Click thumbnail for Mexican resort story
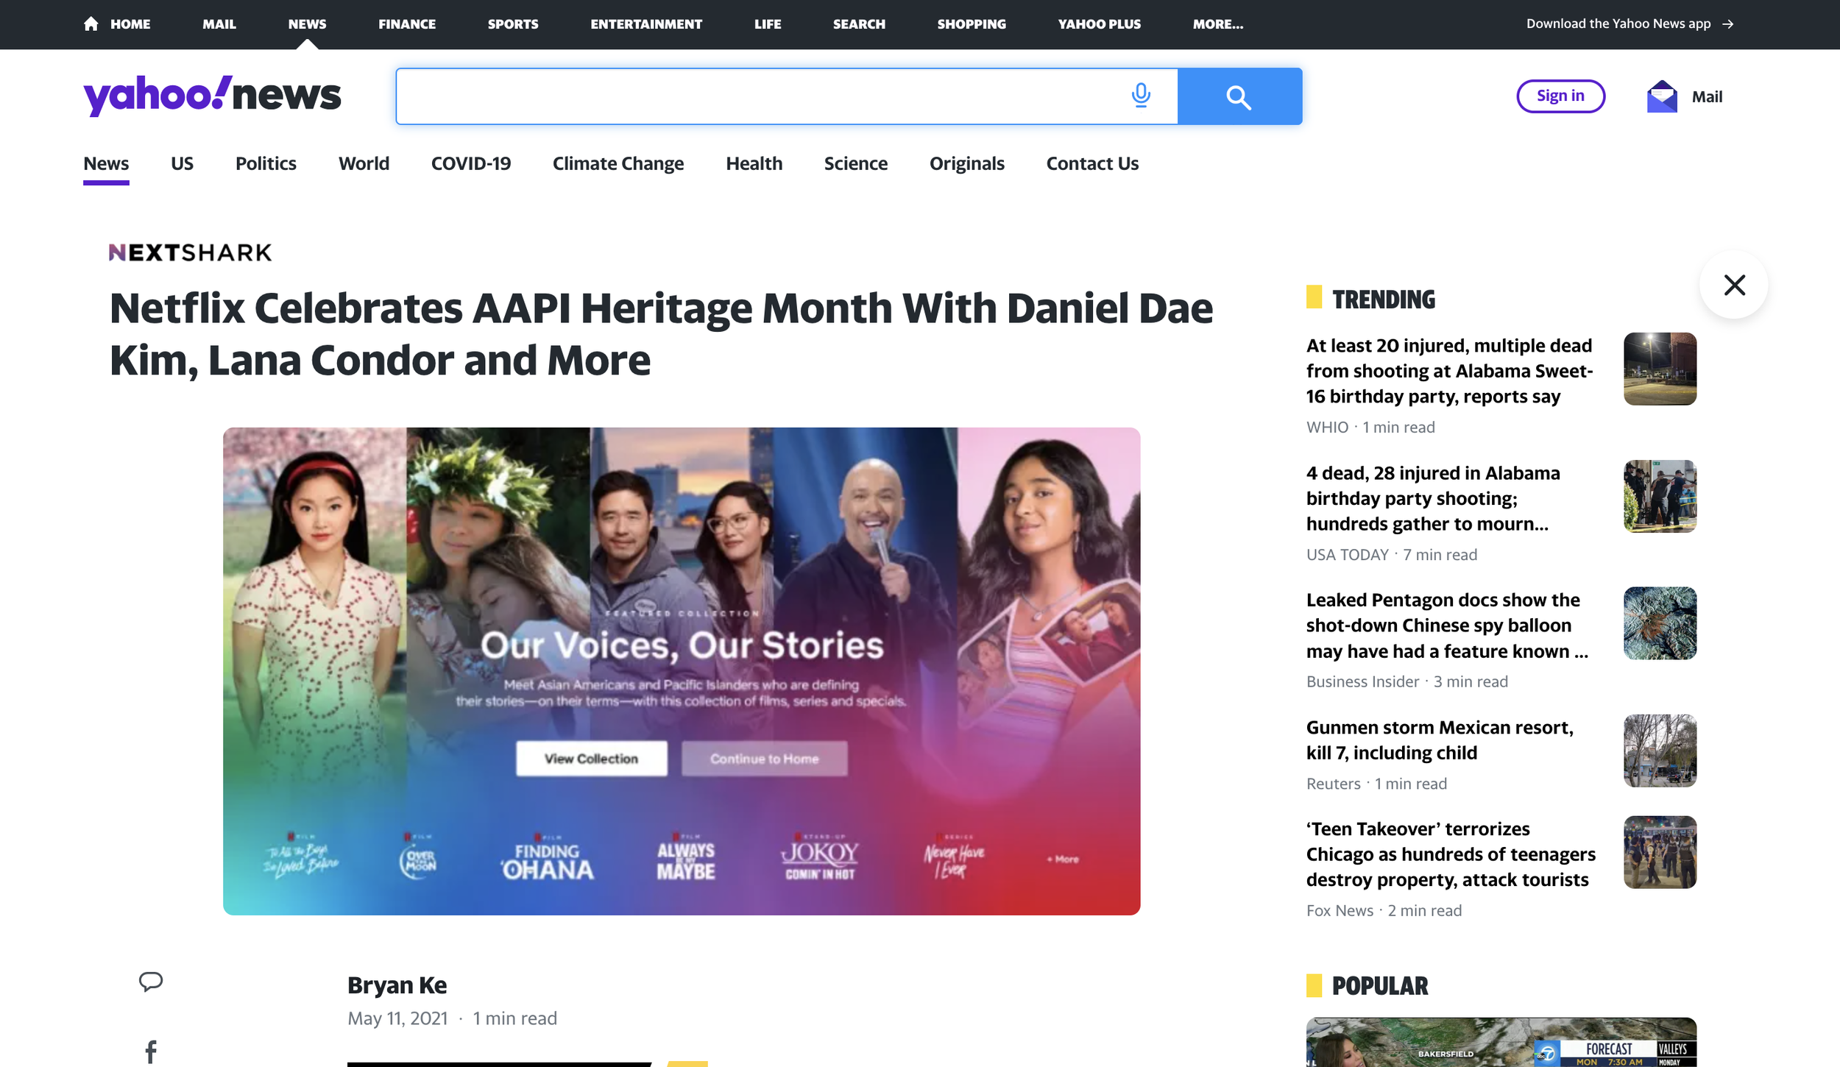This screenshot has height=1067, width=1840. [x=1660, y=751]
